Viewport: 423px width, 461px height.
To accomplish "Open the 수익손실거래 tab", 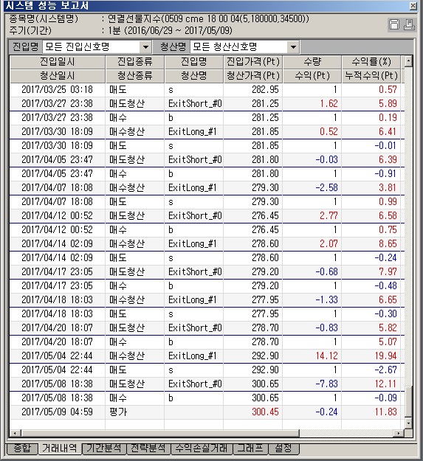I will click(202, 448).
